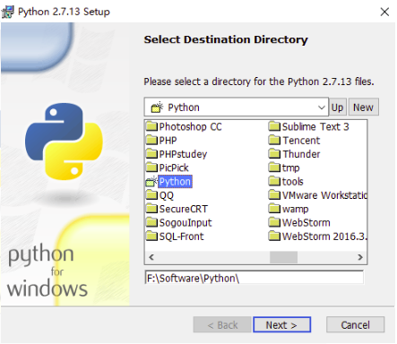
Task: Click the SQL-Front folder icon
Action: click(151, 236)
